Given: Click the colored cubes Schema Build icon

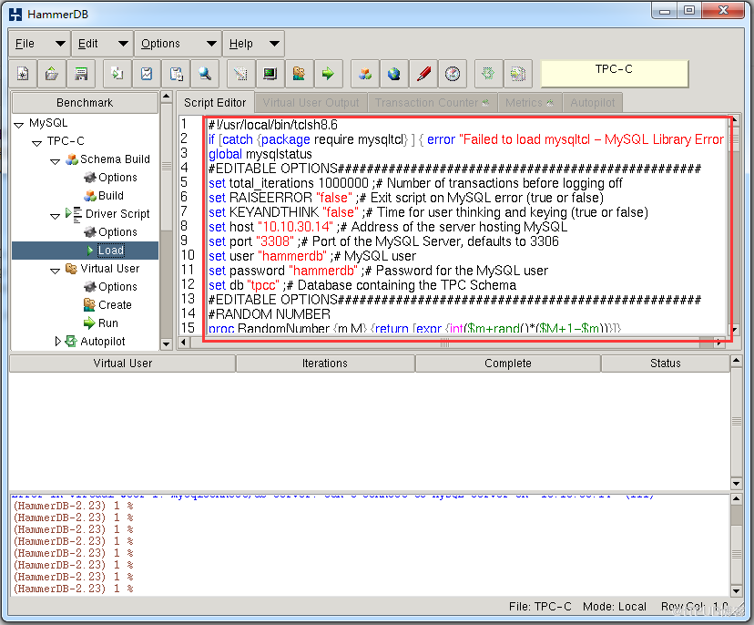Looking at the screenshot, I should pos(364,74).
